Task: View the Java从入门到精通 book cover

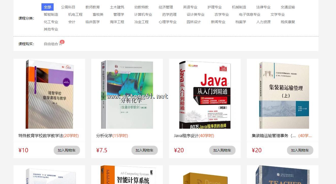Action: pos(205,95)
